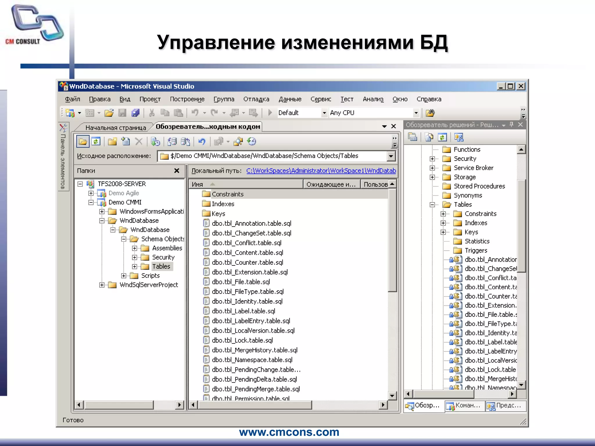Select the Tables folder in Folders tree
Image resolution: width=595 pixels, height=446 pixels.
(x=161, y=267)
